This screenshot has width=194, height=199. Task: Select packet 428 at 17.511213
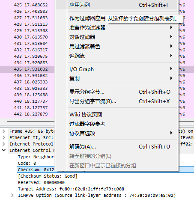27,24
